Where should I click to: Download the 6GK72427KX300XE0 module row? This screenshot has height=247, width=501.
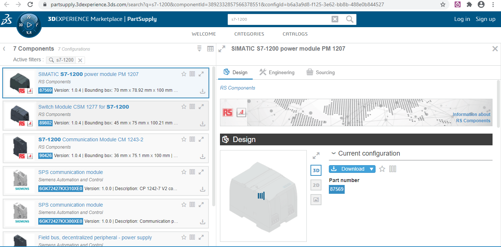tap(202, 222)
